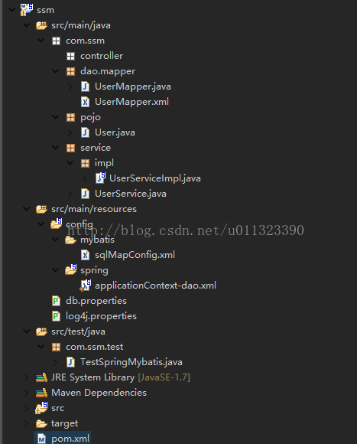Select the log4j.properties label

pos(101,316)
